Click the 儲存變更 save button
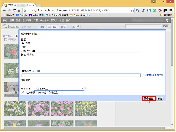The image size is (176, 132). tap(149, 98)
